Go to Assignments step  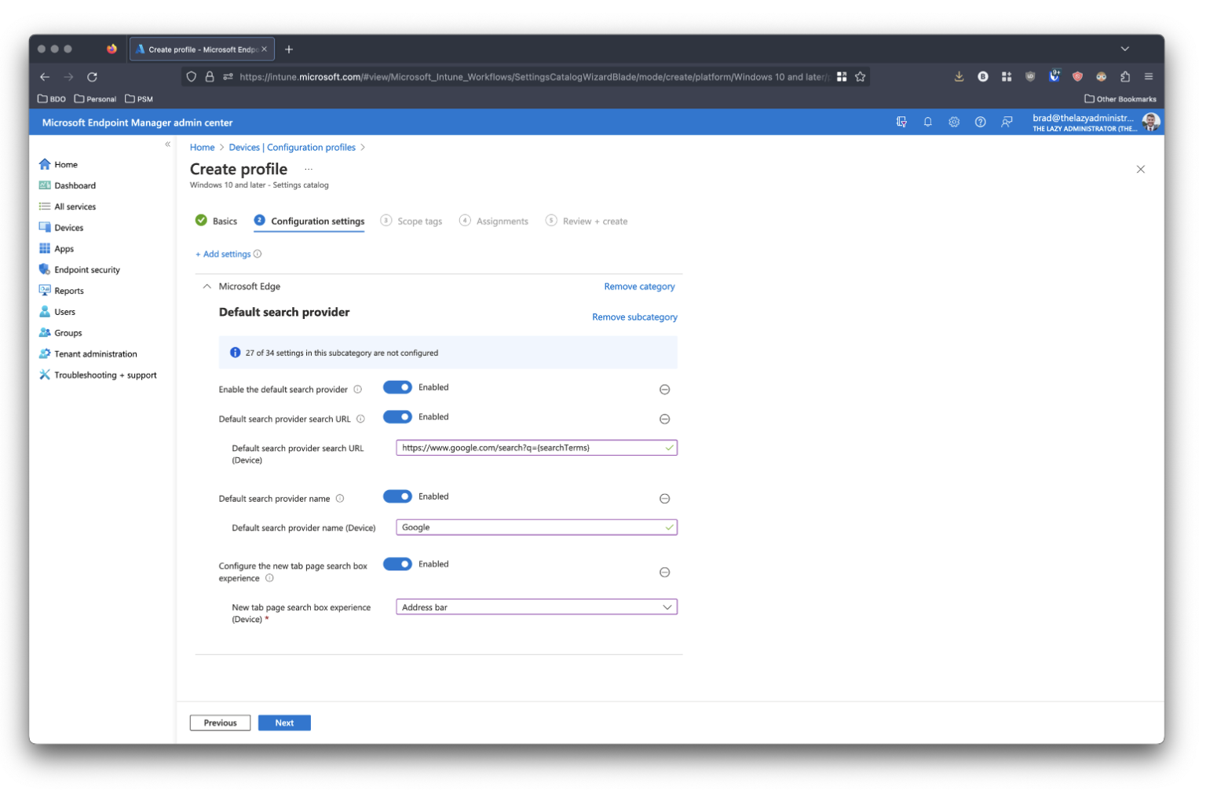tap(494, 222)
